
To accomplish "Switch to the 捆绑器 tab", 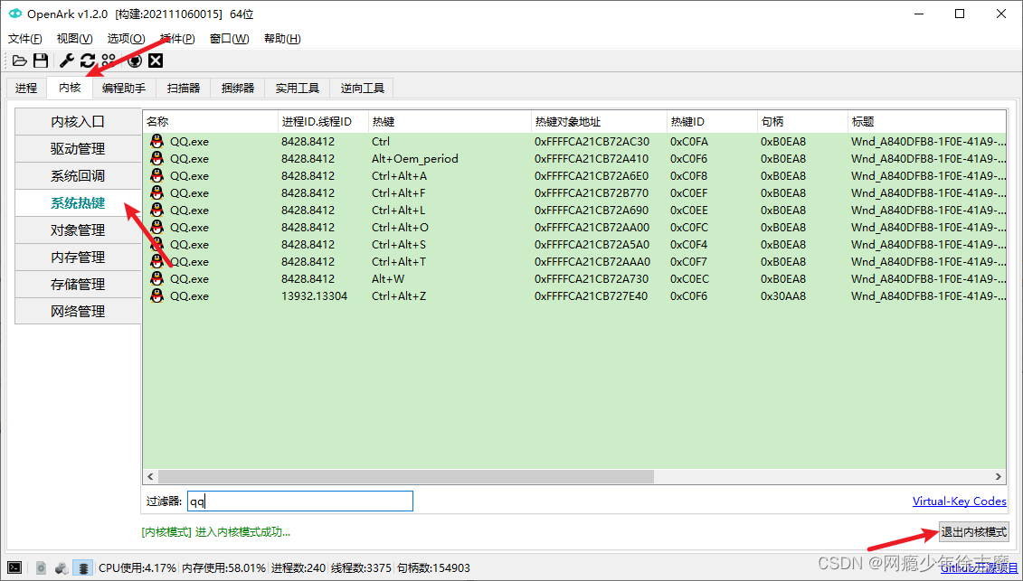I will click(x=238, y=88).
